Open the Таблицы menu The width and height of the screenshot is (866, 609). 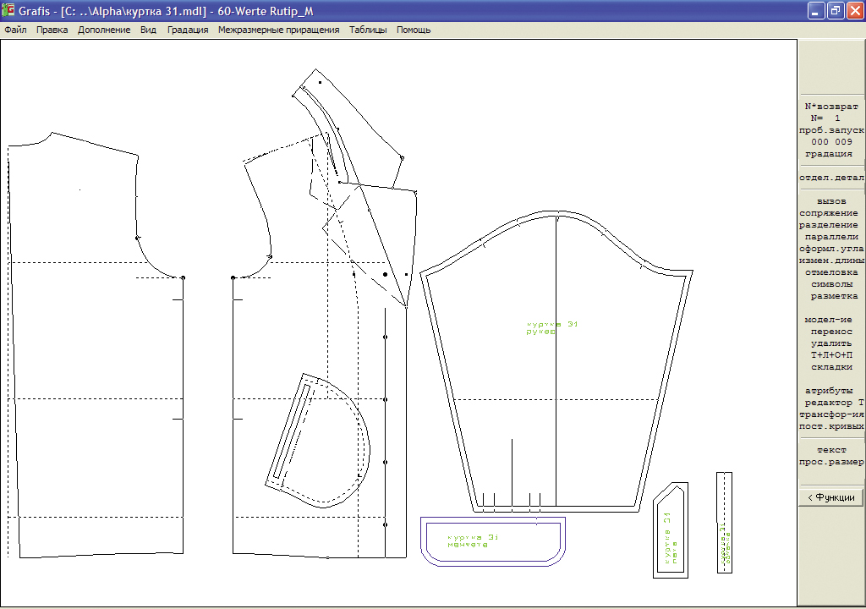click(368, 30)
